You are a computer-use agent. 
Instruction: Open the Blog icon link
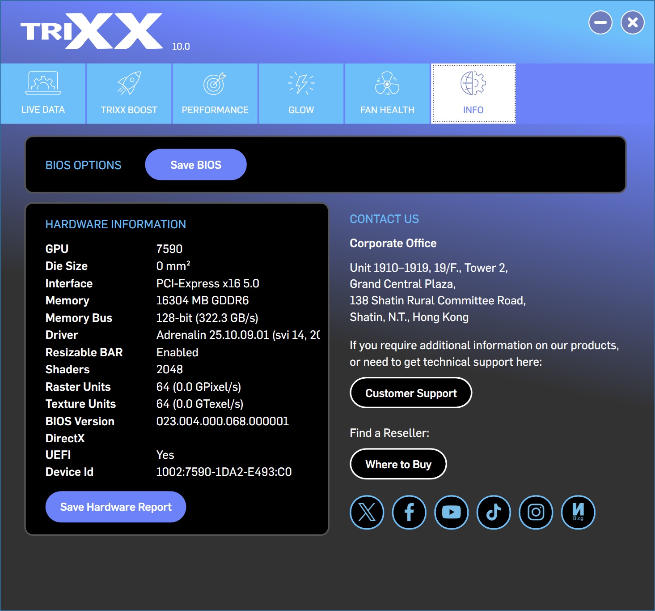pos(578,512)
